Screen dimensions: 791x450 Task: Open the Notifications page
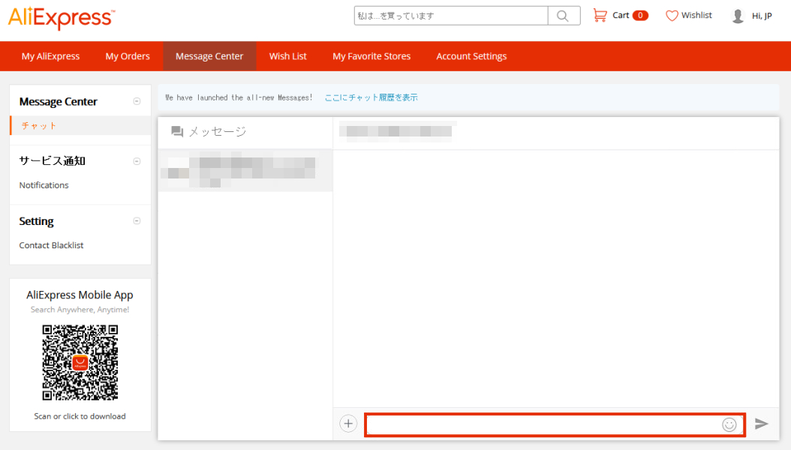click(x=43, y=184)
